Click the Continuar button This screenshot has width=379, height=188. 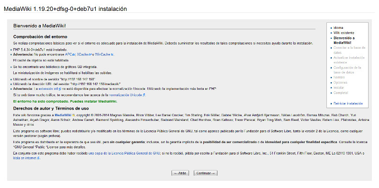(x=205, y=173)
